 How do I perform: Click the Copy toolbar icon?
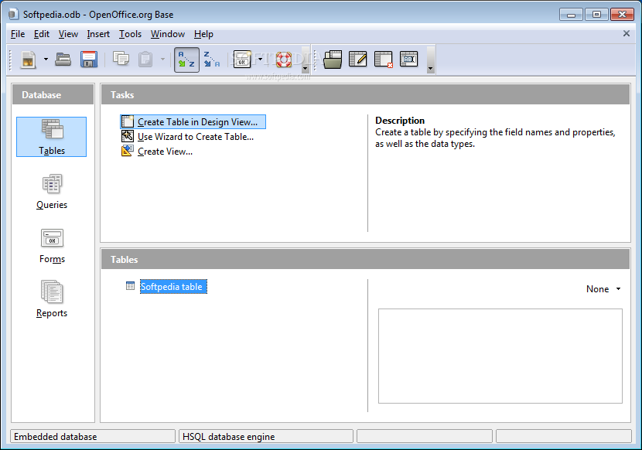[121, 60]
